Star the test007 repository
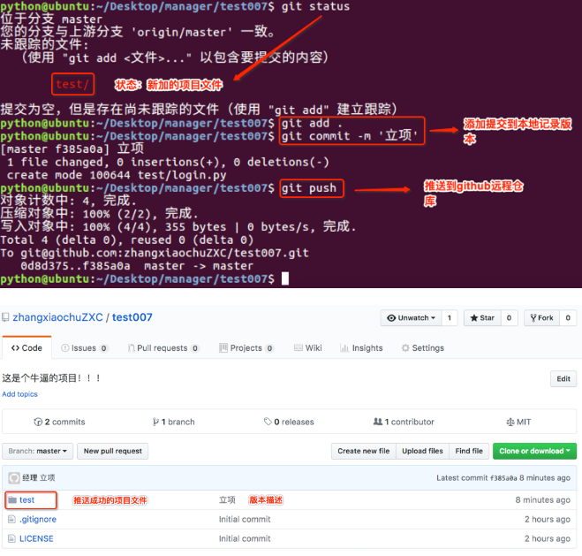Image resolution: width=582 pixels, height=556 pixels. [482, 318]
